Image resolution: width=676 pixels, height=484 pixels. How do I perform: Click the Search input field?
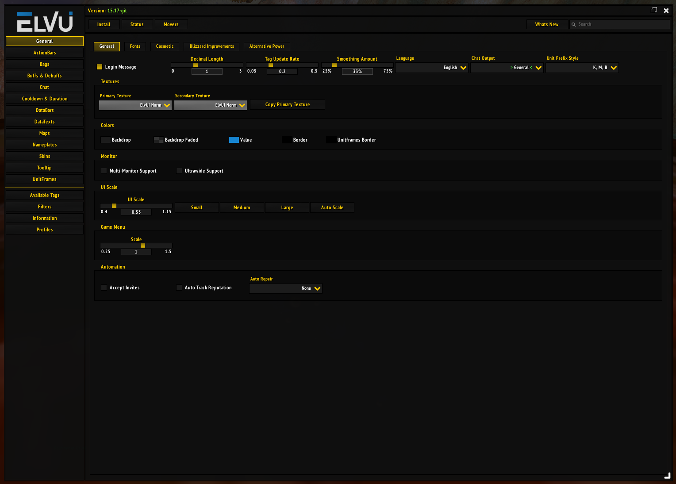click(620, 24)
